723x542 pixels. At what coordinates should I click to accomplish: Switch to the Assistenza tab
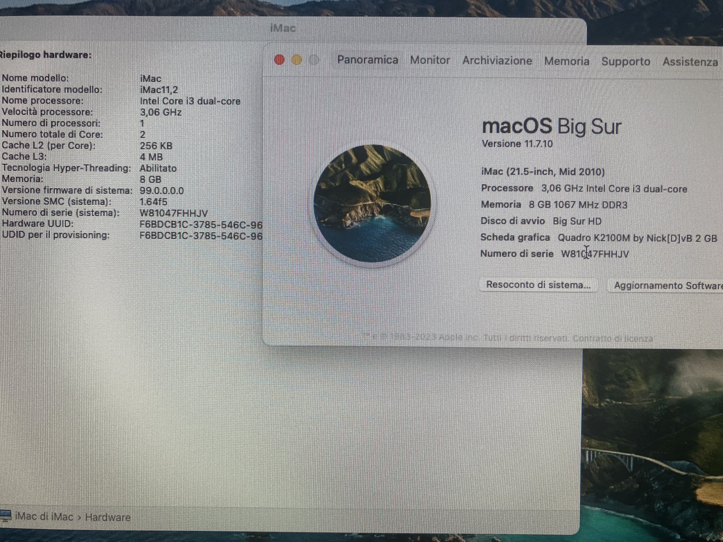(x=690, y=62)
